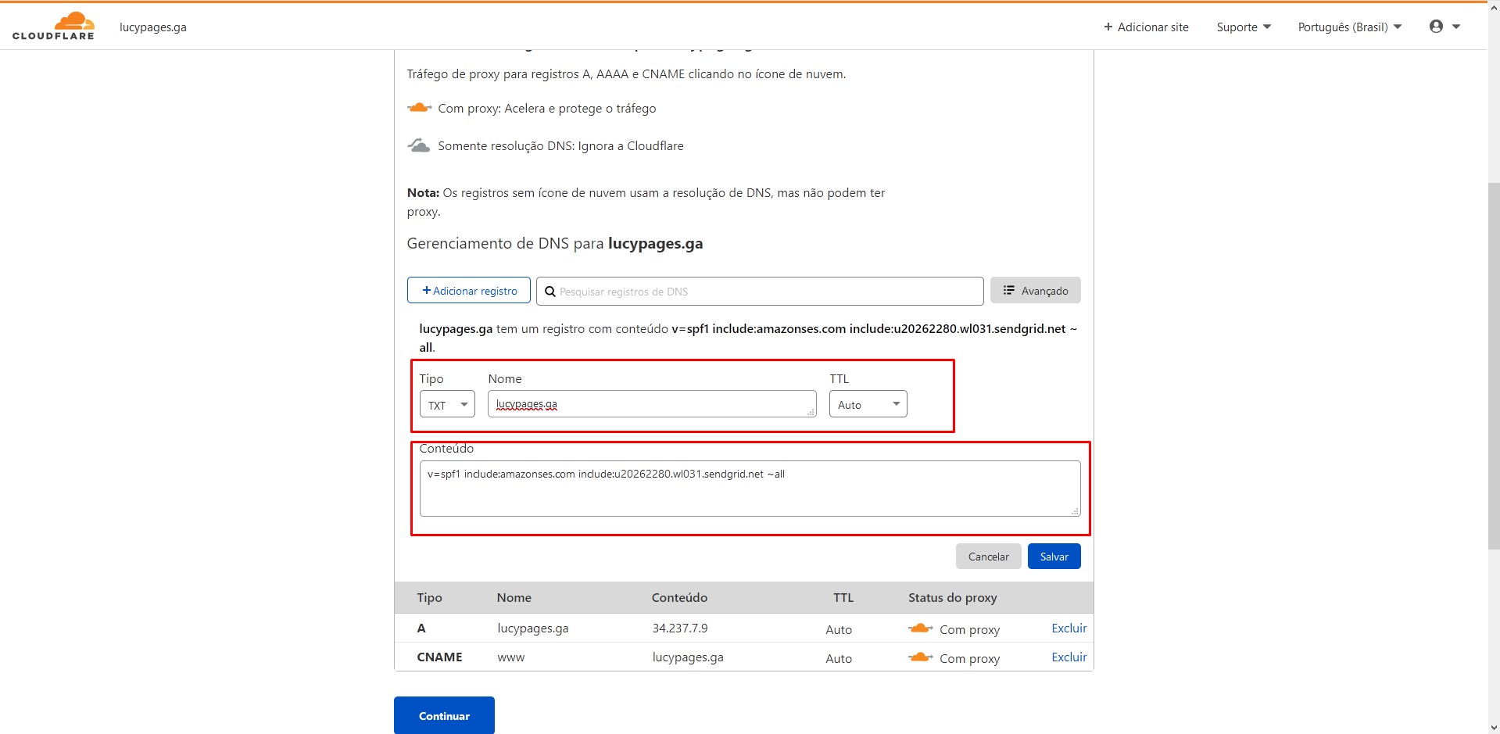Click the Continuar button
This screenshot has height=734, width=1500.
[444, 715]
